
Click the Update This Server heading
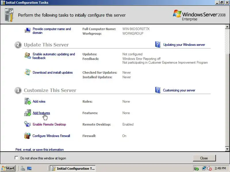46,45
